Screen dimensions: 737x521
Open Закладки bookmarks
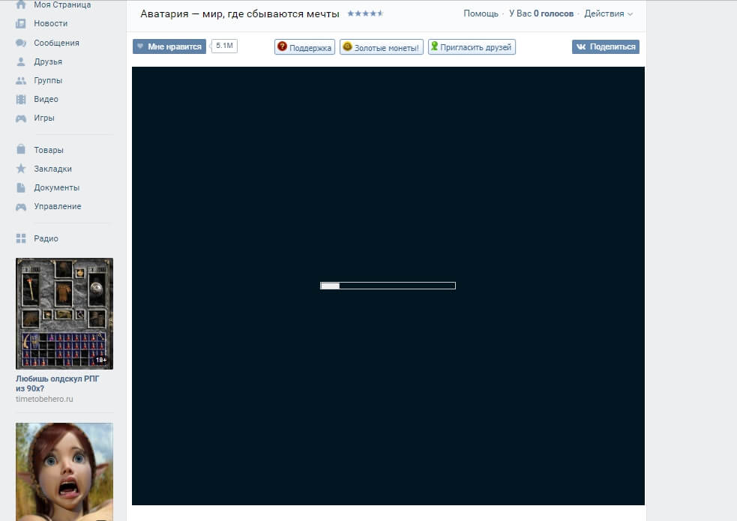pyautogui.click(x=52, y=169)
